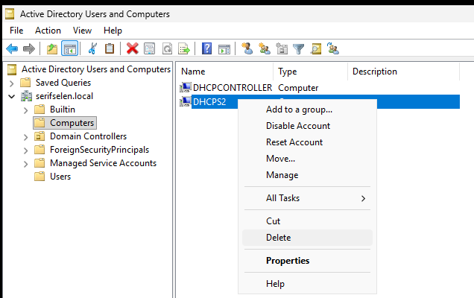
Task: Open Properties from the toolbar icon
Action: tap(149, 48)
